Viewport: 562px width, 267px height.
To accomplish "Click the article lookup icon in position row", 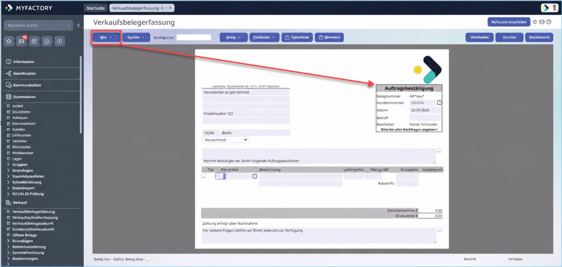I will pyautogui.click(x=255, y=176).
